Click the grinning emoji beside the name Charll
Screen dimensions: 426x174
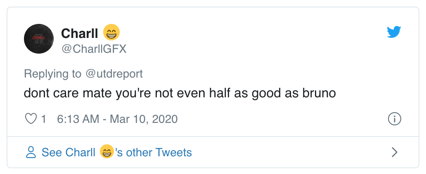click(x=111, y=33)
